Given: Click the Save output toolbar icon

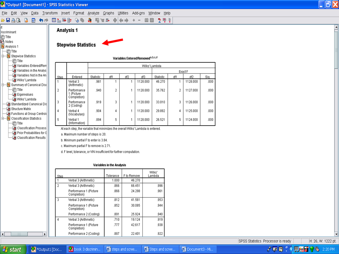Looking at the screenshot, I should pyautogui.click(x=8, y=20).
